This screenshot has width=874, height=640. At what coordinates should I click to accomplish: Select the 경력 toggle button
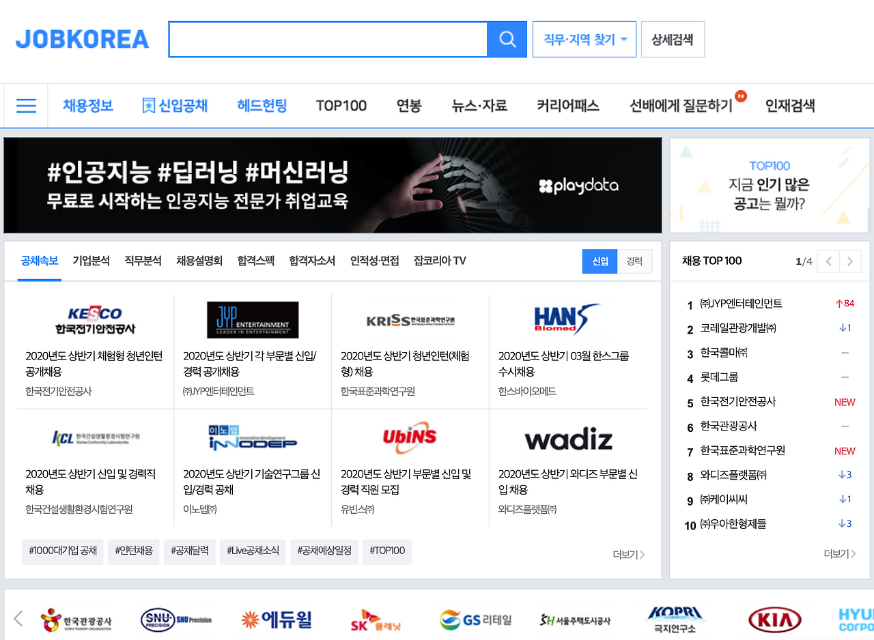point(634,261)
